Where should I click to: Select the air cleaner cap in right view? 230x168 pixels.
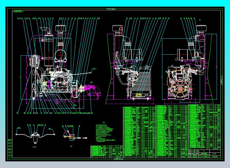(x=202, y=29)
